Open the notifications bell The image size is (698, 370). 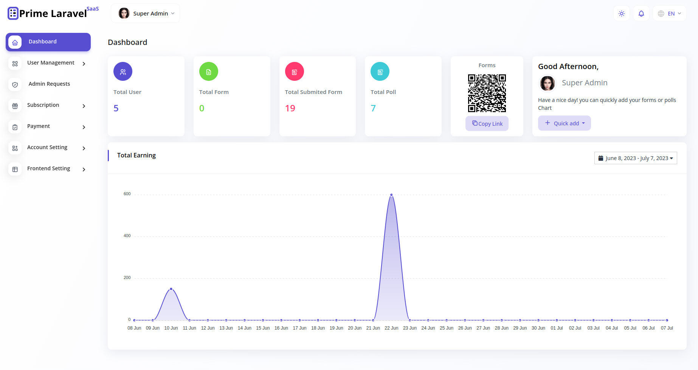point(641,14)
